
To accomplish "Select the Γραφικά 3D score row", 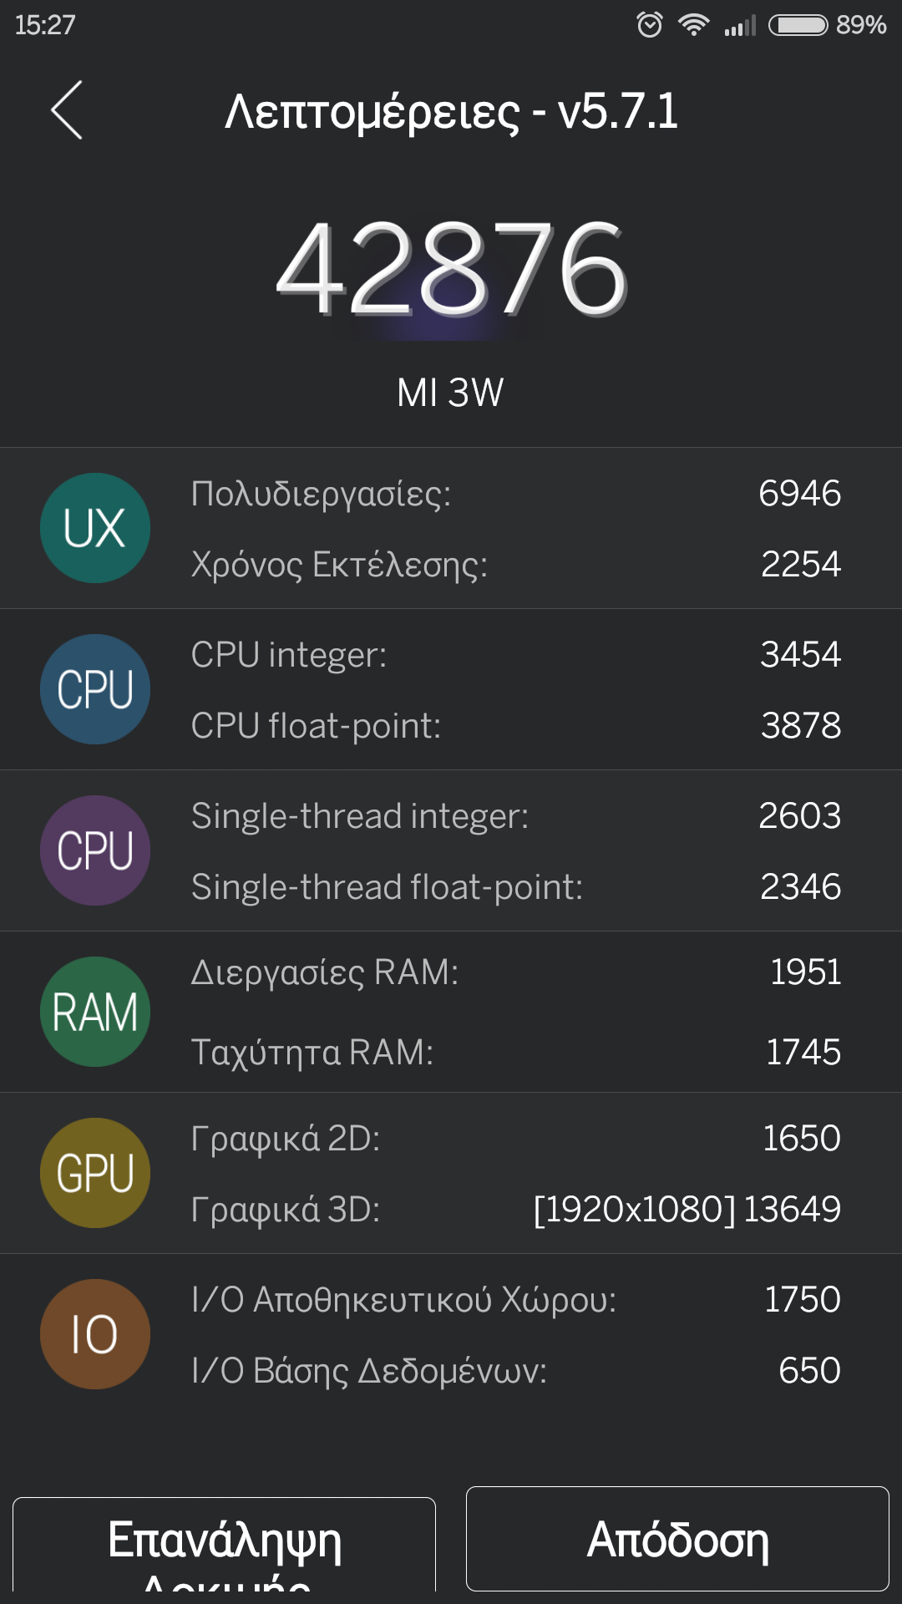I will [514, 1210].
